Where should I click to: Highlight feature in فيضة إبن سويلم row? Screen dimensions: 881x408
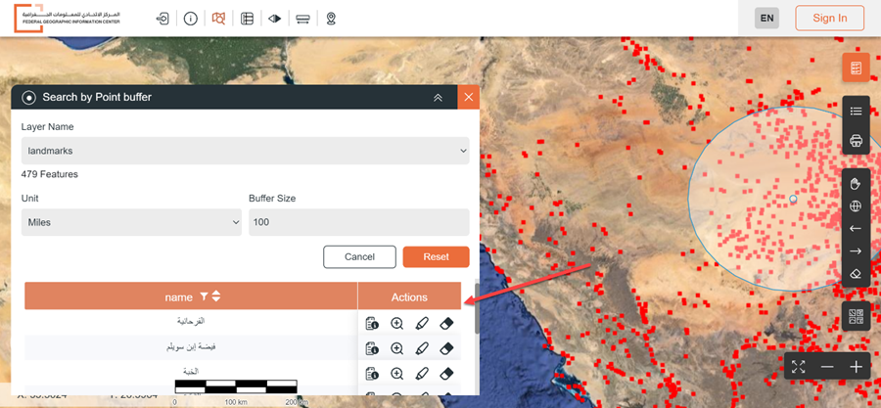click(x=421, y=348)
